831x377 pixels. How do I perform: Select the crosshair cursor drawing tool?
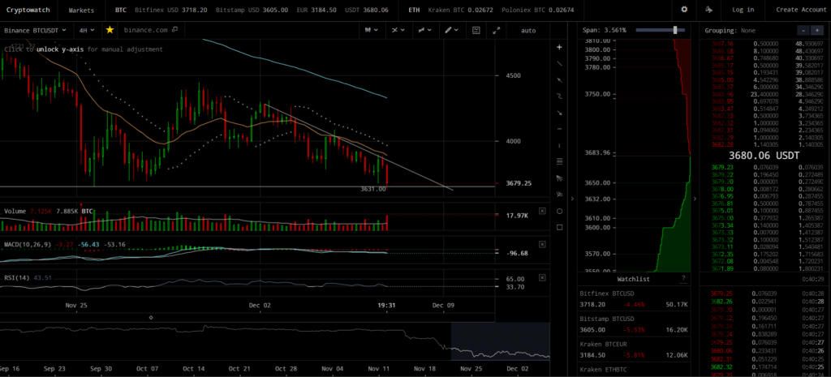coord(559,47)
